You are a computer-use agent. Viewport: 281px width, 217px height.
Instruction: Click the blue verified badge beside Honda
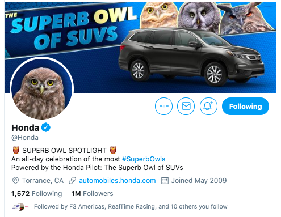(x=46, y=127)
